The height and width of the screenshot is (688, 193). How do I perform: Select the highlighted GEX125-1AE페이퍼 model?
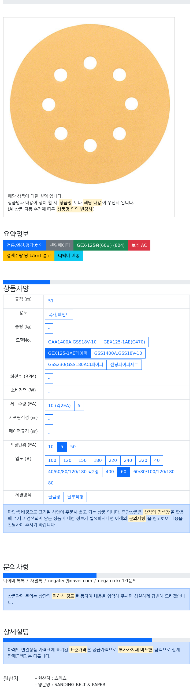(68, 353)
